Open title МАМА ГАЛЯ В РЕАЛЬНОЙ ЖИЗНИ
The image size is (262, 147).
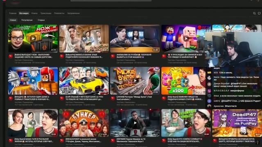click(34, 140)
